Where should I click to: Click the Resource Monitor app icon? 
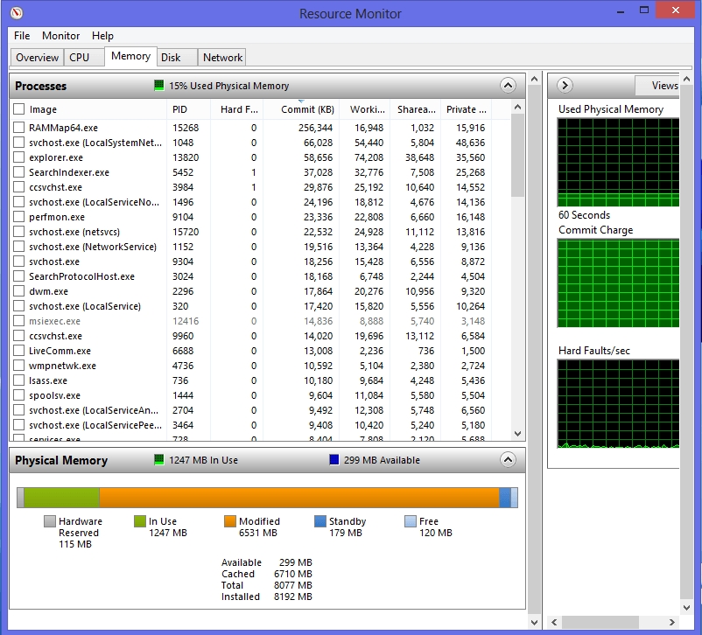click(x=16, y=13)
